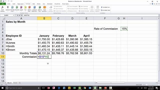Switch to the View ribbon tab
Screen dimensions: 160x90
(x=44, y=4)
